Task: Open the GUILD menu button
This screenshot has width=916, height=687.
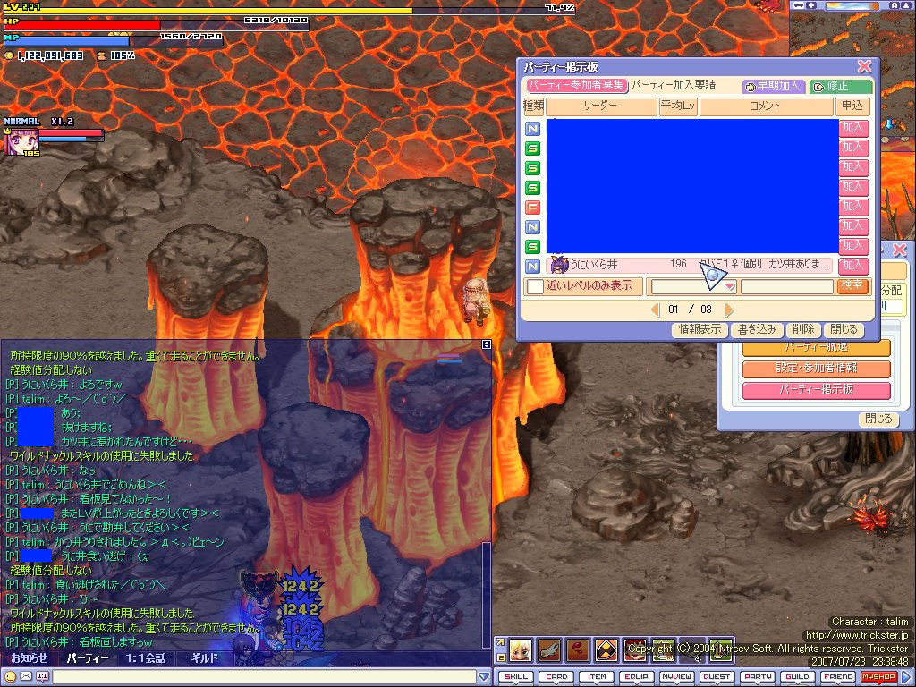Action: tap(798, 676)
